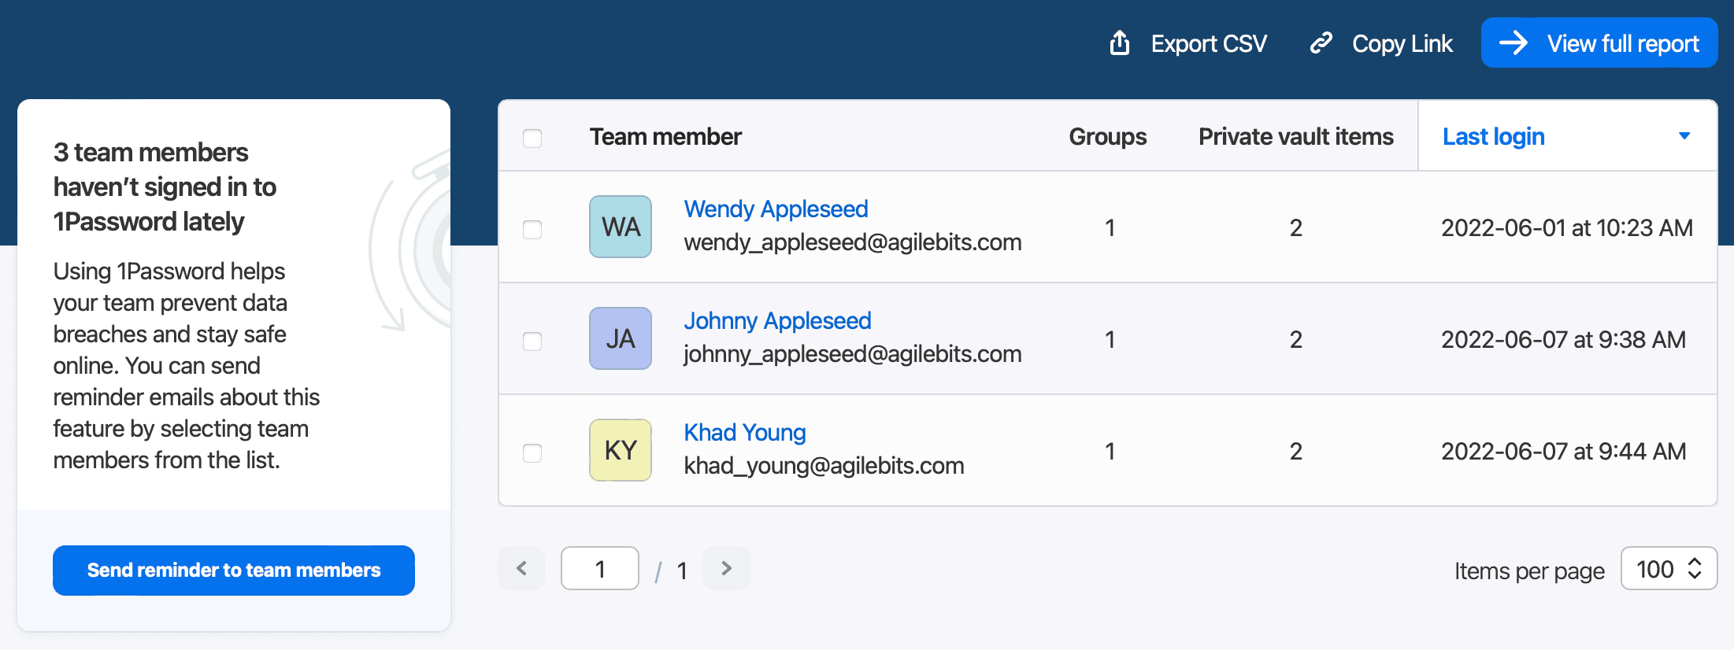Click the arrow icon in View full report
Image resolution: width=1734 pixels, height=650 pixels.
tap(1514, 42)
